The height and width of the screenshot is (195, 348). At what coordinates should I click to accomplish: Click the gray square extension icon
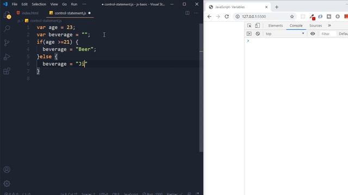(x=329, y=17)
